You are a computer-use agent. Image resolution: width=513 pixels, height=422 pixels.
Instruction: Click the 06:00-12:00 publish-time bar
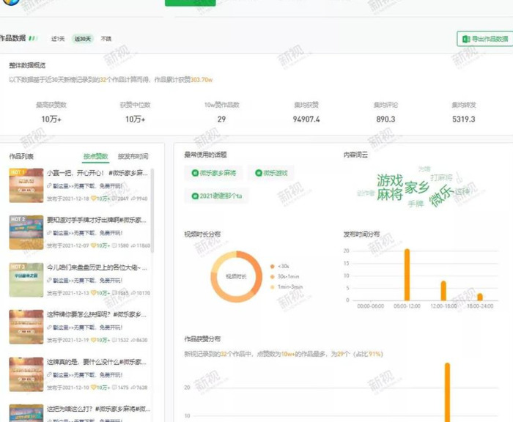407,275
